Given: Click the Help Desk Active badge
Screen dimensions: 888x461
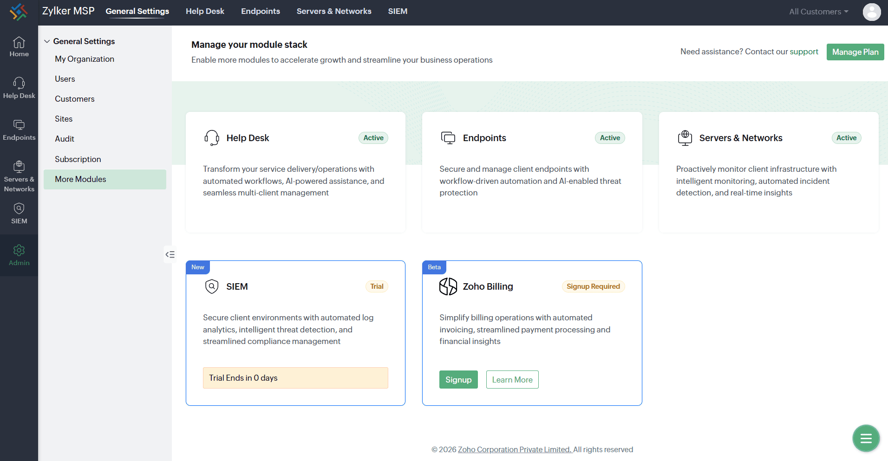Looking at the screenshot, I should 373,138.
